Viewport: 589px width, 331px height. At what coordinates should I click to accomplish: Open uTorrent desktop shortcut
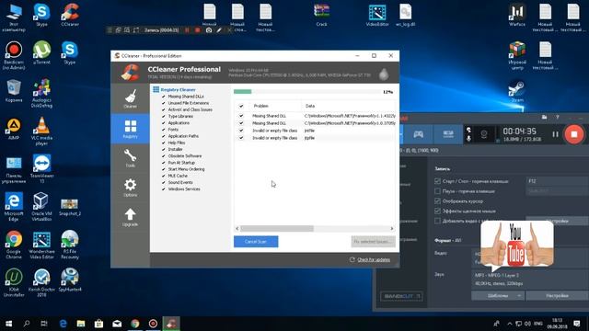click(41, 52)
